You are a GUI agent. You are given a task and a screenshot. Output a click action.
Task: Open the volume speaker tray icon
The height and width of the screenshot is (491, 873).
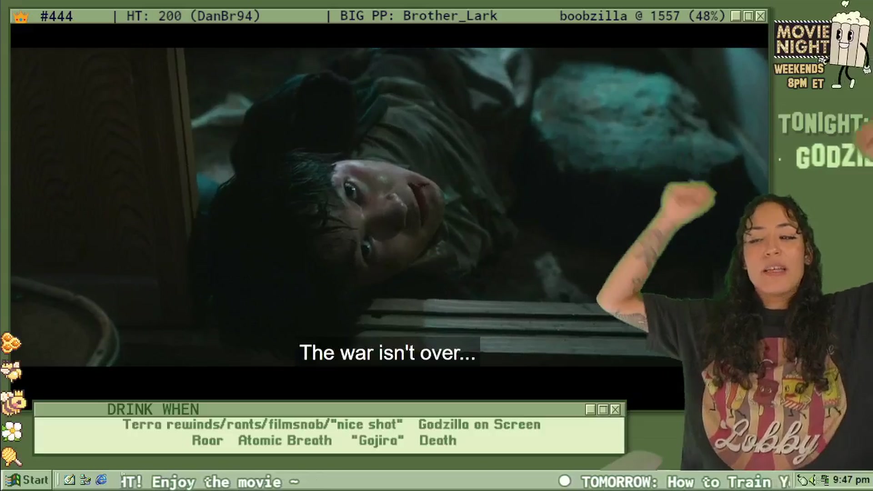[813, 480]
